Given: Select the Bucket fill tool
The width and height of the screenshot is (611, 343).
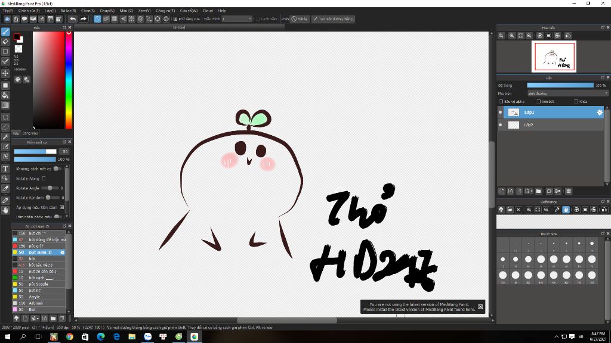Looking at the screenshot, I should point(5,95).
